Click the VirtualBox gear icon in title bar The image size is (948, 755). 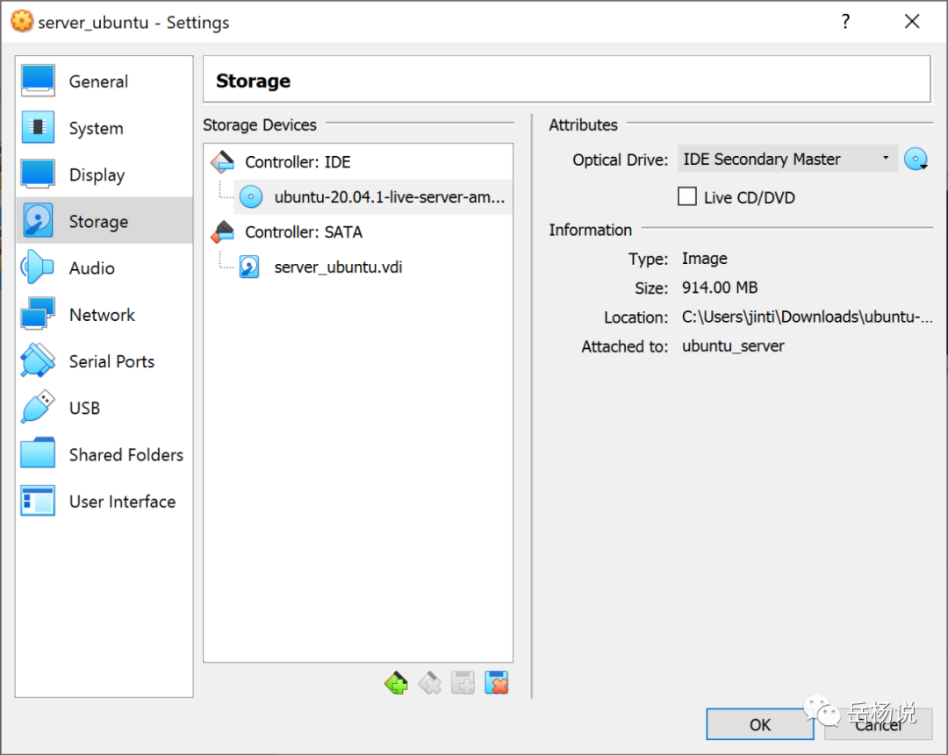click(22, 22)
